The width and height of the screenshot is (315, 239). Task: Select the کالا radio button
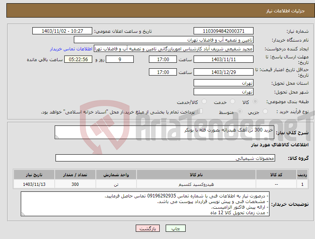click(255, 102)
